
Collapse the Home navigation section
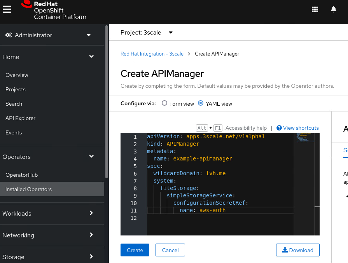pos(91,56)
